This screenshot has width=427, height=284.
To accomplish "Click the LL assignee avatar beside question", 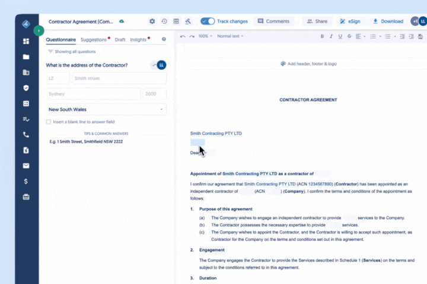I will click(x=161, y=65).
